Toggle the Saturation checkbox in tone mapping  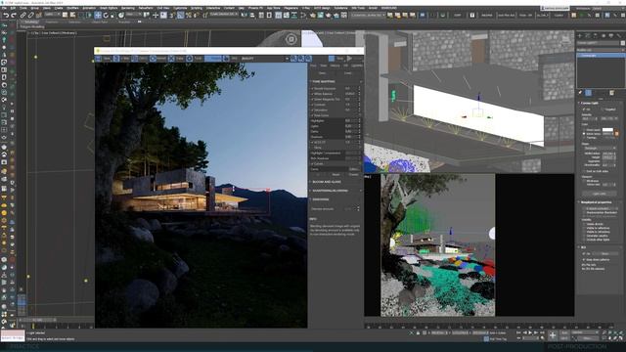312,110
